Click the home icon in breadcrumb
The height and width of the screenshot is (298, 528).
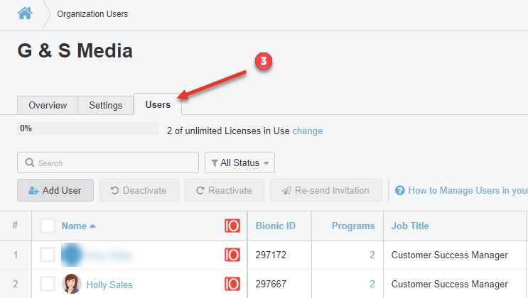(25, 13)
